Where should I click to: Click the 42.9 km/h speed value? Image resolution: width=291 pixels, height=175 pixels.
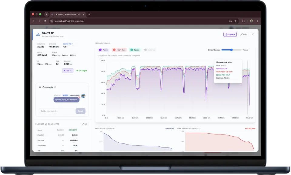coord(42,55)
